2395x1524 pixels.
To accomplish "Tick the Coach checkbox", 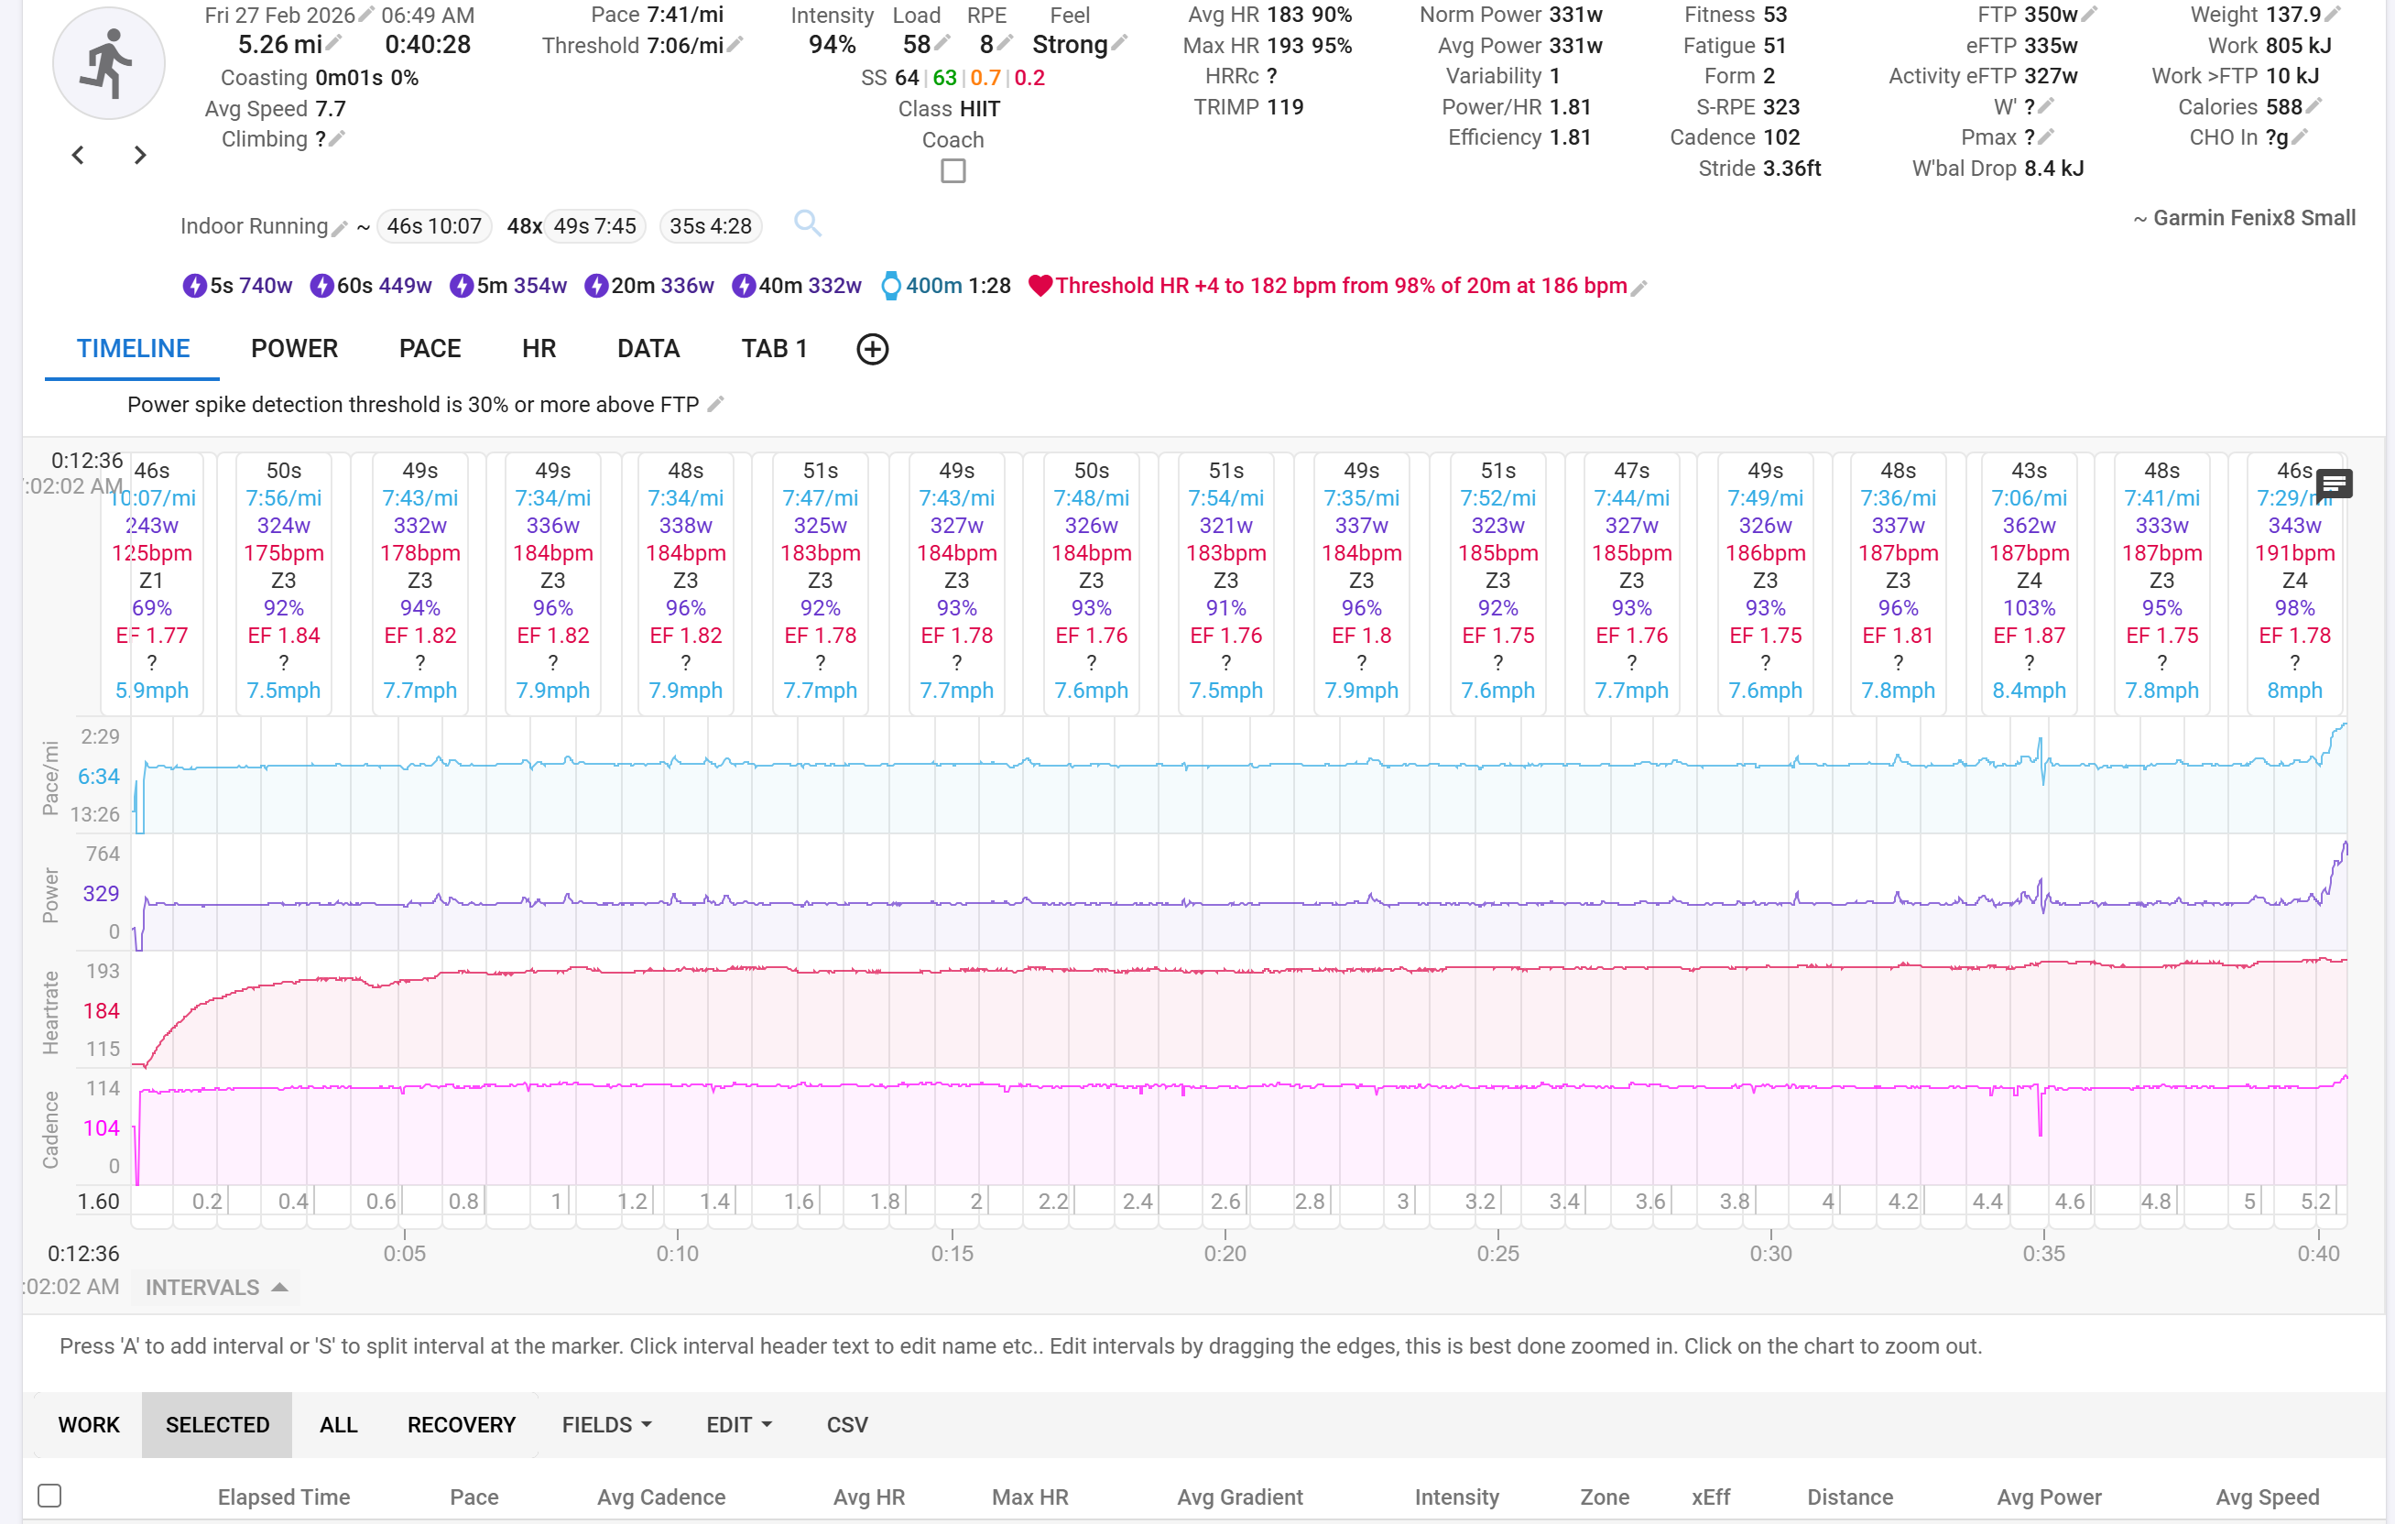I will coord(953,171).
